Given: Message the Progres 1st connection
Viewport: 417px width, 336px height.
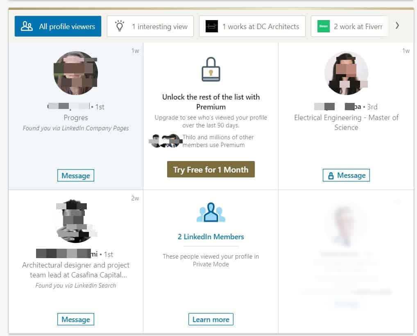Looking at the screenshot, I should [76, 176].
